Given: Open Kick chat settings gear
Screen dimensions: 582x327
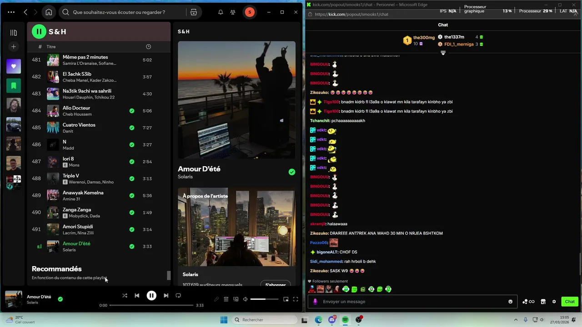Looking at the screenshot, I should coord(554,302).
